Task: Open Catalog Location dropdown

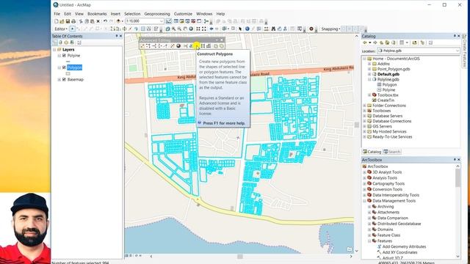Action: pyautogui.click(x=458, y=51)
